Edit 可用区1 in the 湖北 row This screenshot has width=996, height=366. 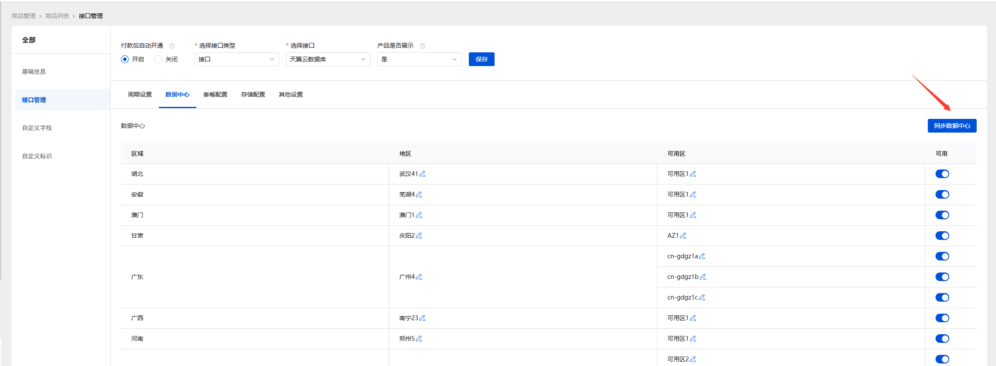point(693,174)
